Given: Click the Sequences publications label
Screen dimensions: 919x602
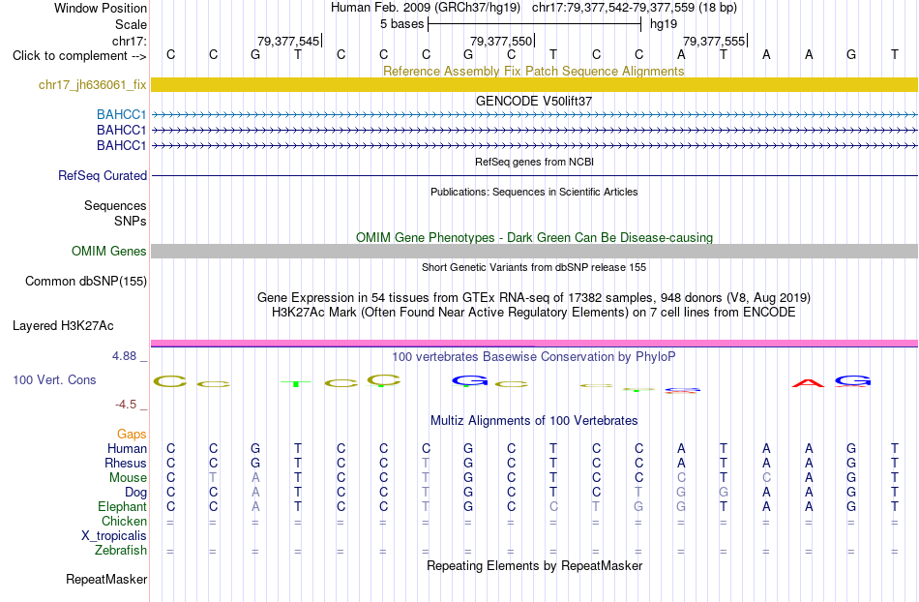Looking at the screenshot, I should click(115, 206).
